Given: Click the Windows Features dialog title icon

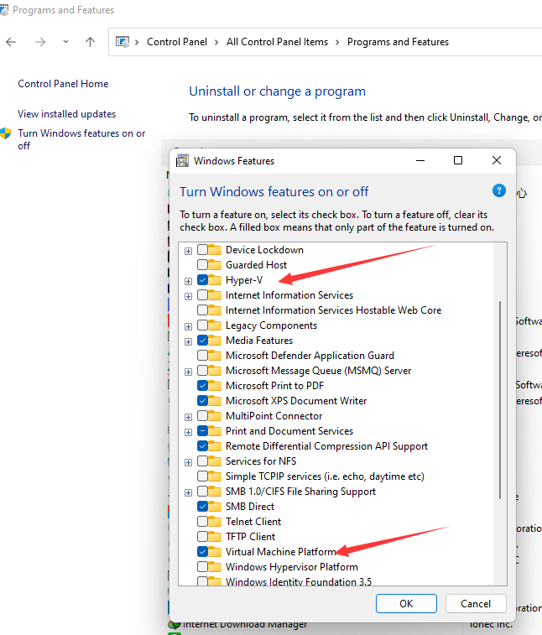Looking at the screenshot, I should tap(183, 161).
